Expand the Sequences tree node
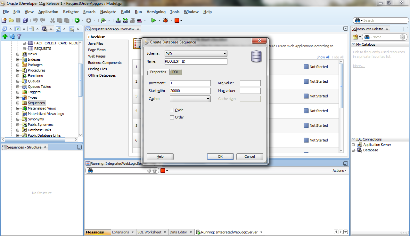 (x=18, y=103)
